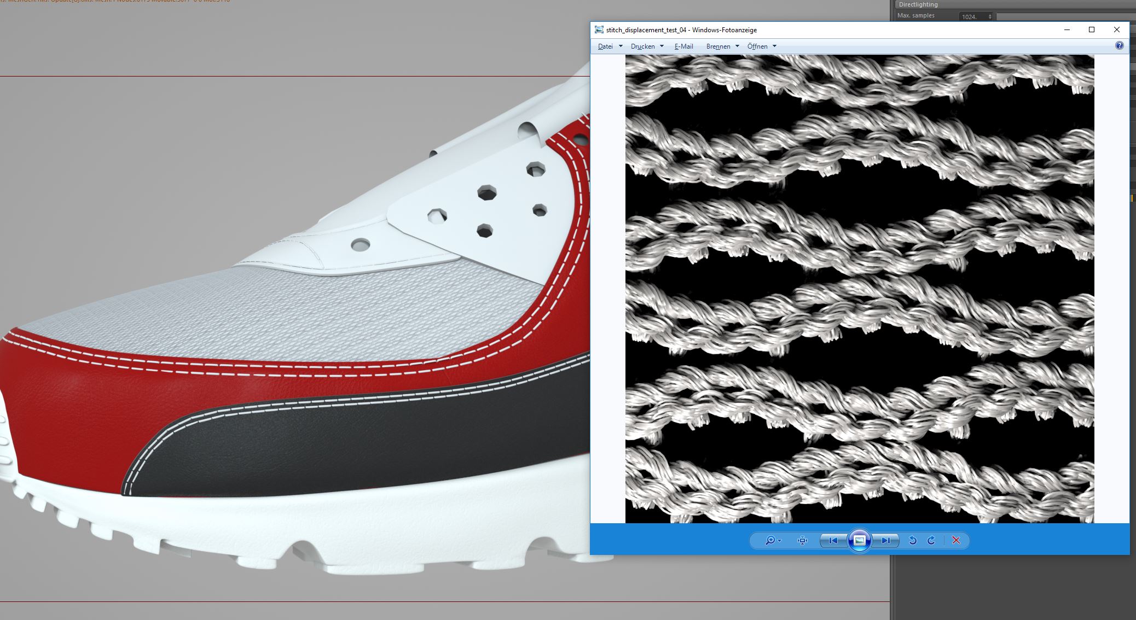This screenshot has width=1136, height=620.
Task: Click the zoom magnifier icon
Action: coord(770,541)
